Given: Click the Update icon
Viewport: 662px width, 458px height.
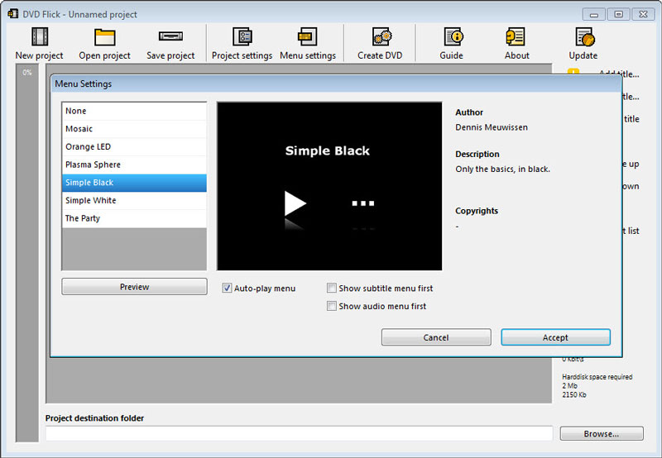Looking at the screenshot, I should pyautogui.click(x=583, y=37).
